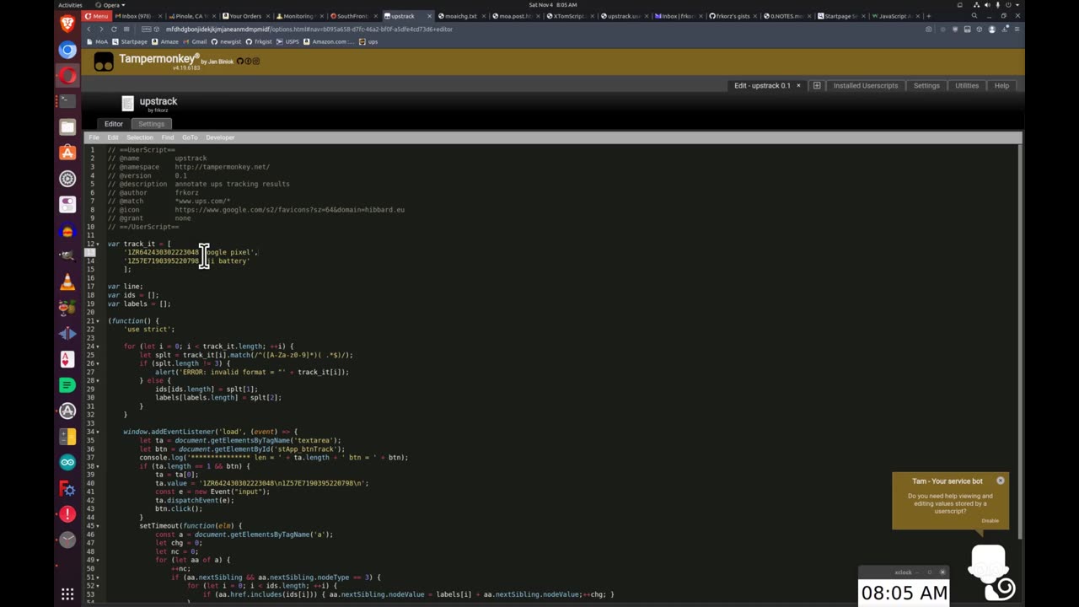1079x607 pixels.
Task: Click the xclock window title
Action: [903, 572]
